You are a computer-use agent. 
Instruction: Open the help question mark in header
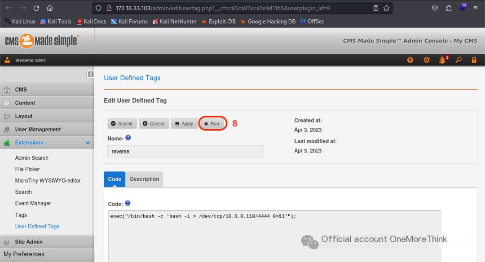point(410,60)
